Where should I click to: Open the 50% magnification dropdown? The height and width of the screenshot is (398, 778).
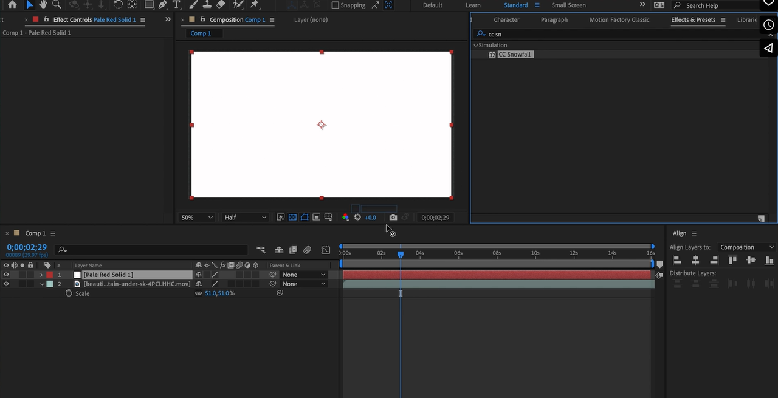(x=197, y=217)
